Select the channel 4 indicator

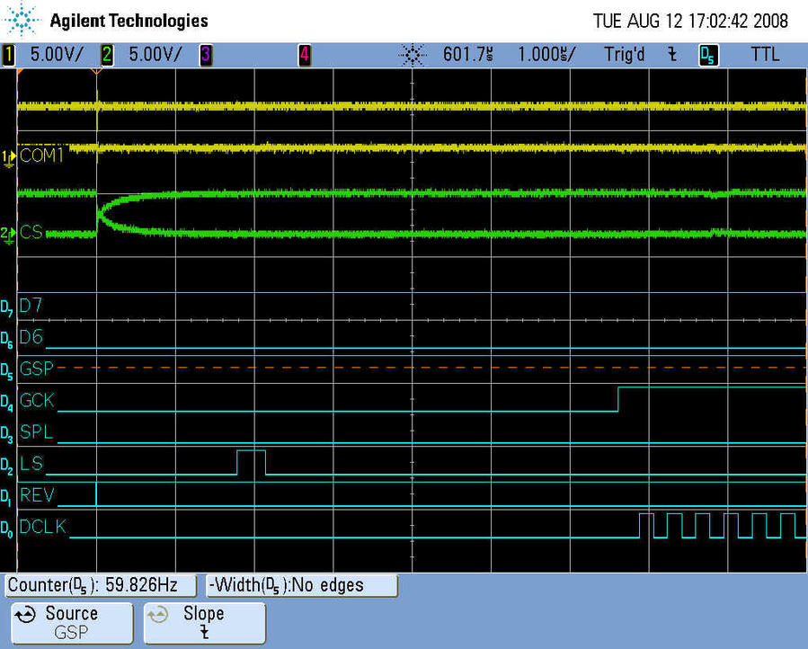[x=304, y=55]
